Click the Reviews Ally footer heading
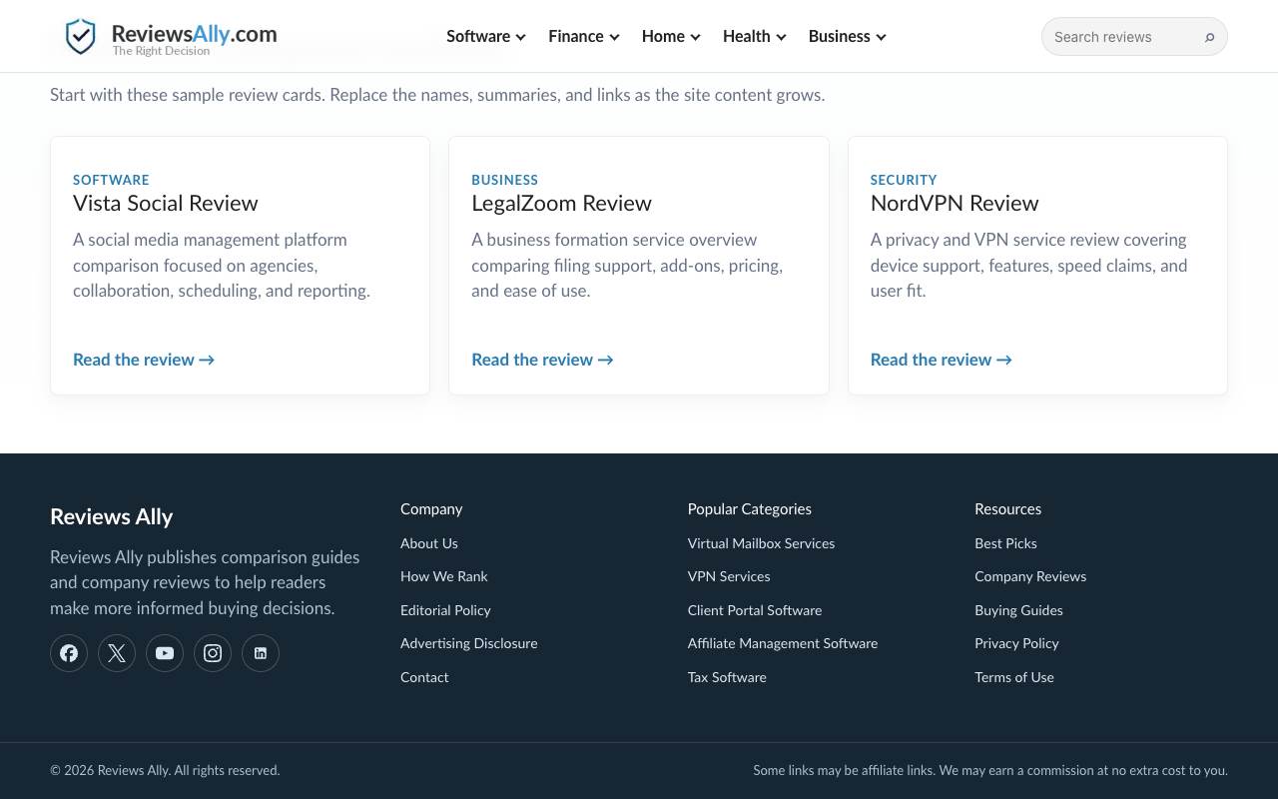Image resolution: width=1278 pixels, height=799 pixels. point(111,516)
